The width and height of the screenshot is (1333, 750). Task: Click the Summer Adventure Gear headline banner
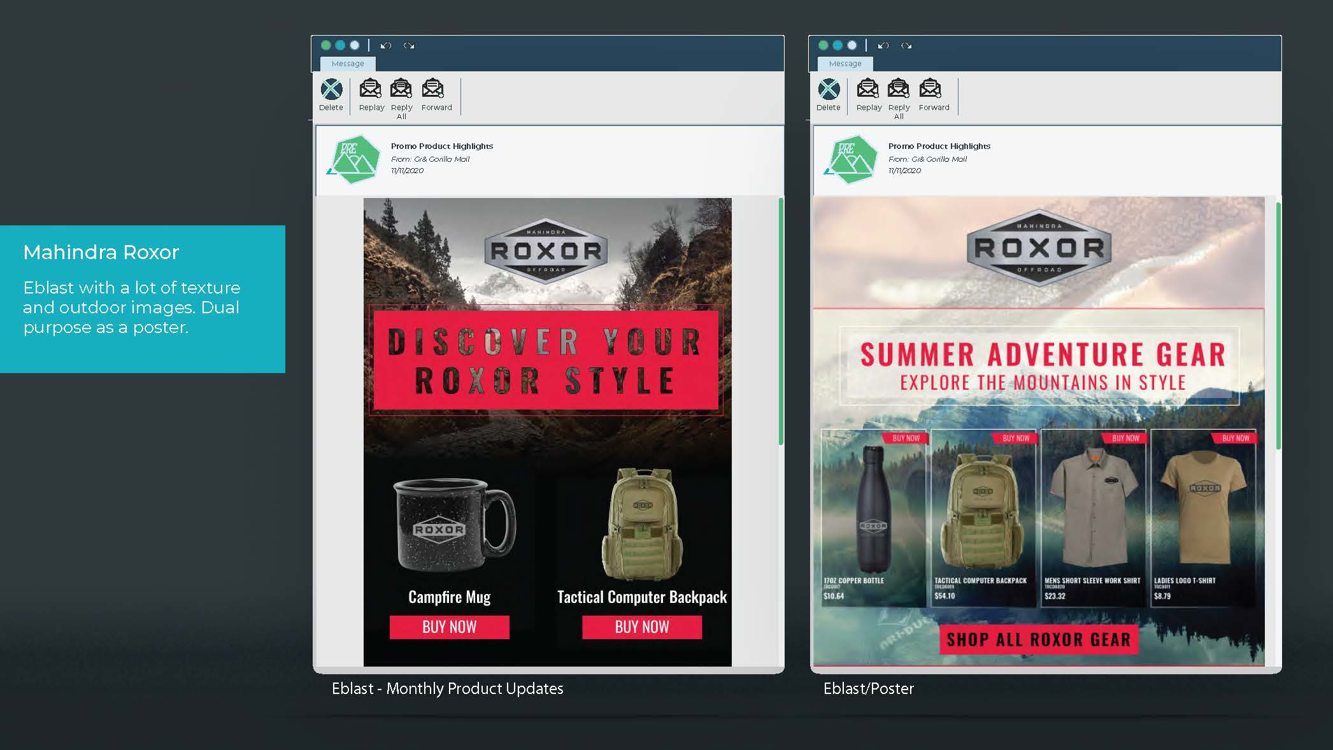(x=1039, y=366)
